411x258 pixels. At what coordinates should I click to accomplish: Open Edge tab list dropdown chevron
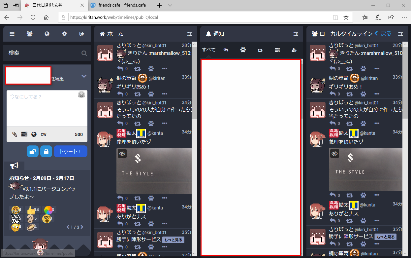[170, 5]
